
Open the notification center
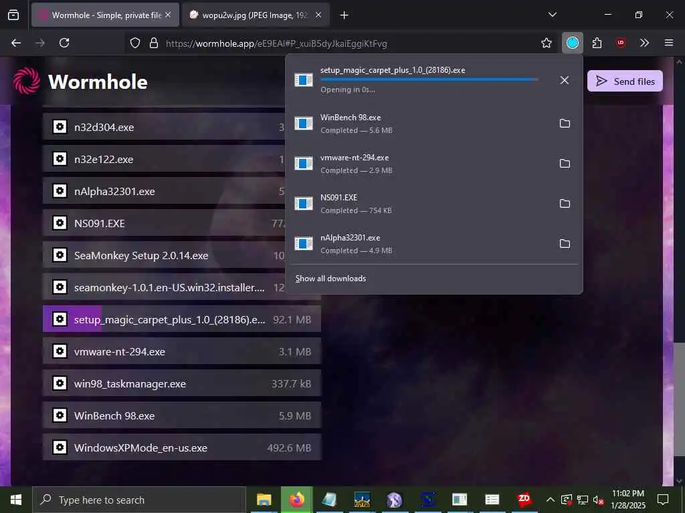click(663, 500)
